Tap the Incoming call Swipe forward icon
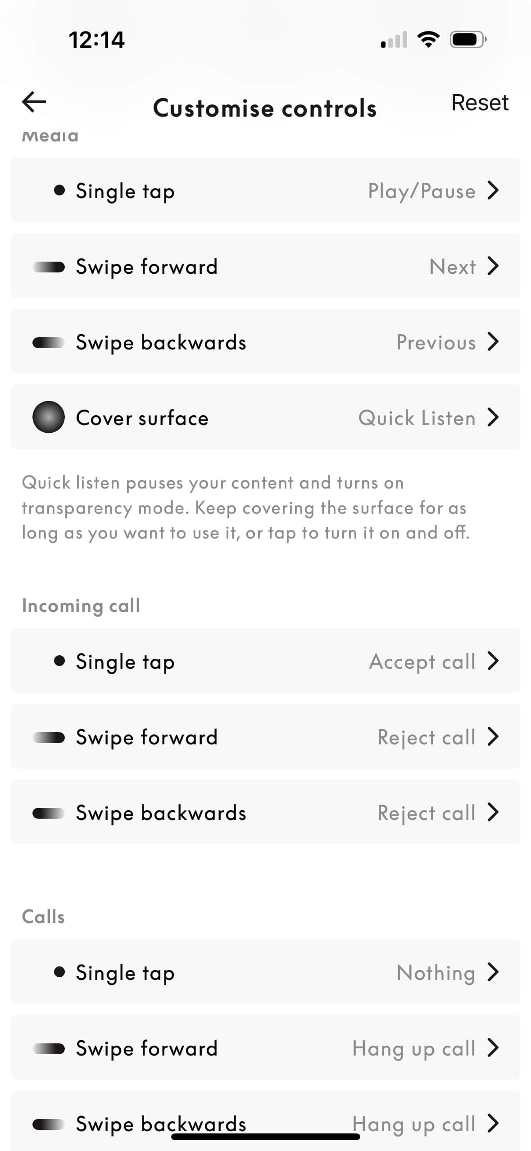 pos(49,737)
